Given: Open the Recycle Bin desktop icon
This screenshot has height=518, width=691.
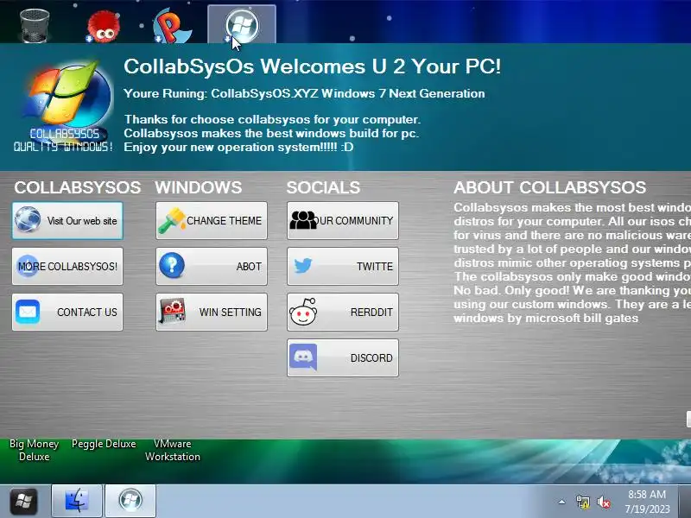Looking at the screenshot, I should (x=35, y=26).
